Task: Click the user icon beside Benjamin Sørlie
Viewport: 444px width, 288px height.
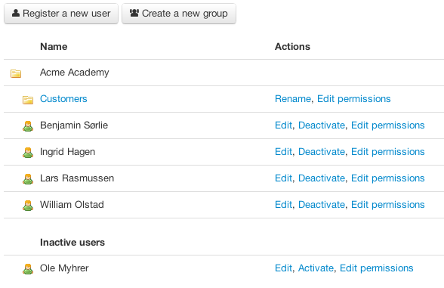Action: tap(28, 126)
